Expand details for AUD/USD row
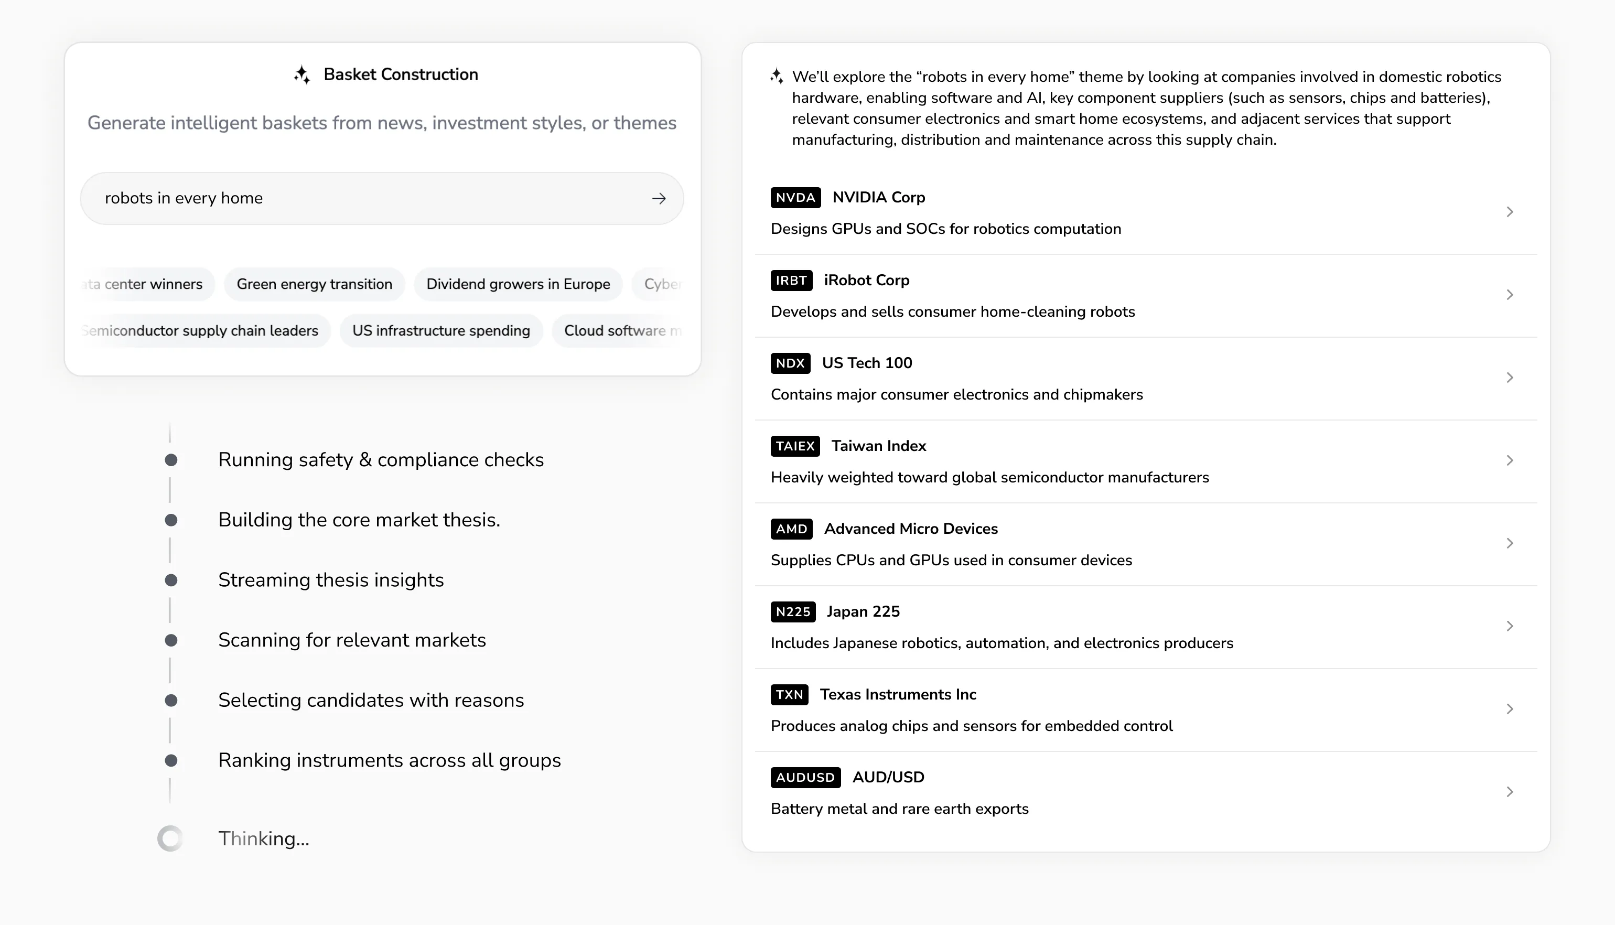1615x925 pixels. pos(1510,792)
